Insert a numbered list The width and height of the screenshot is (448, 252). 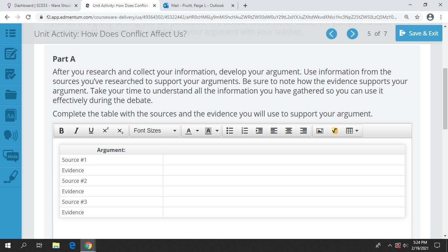pyautogui.click(x=244, y=131)
